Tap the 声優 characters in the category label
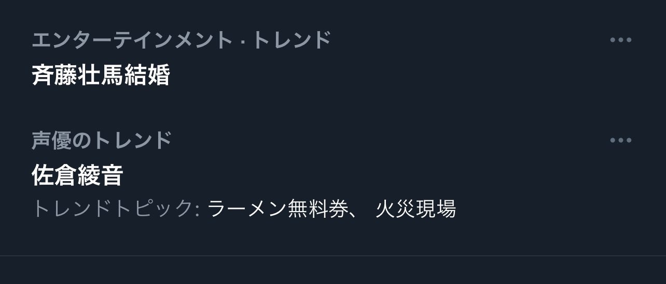This screenshot has width=666, height=284. coord(51,141)
